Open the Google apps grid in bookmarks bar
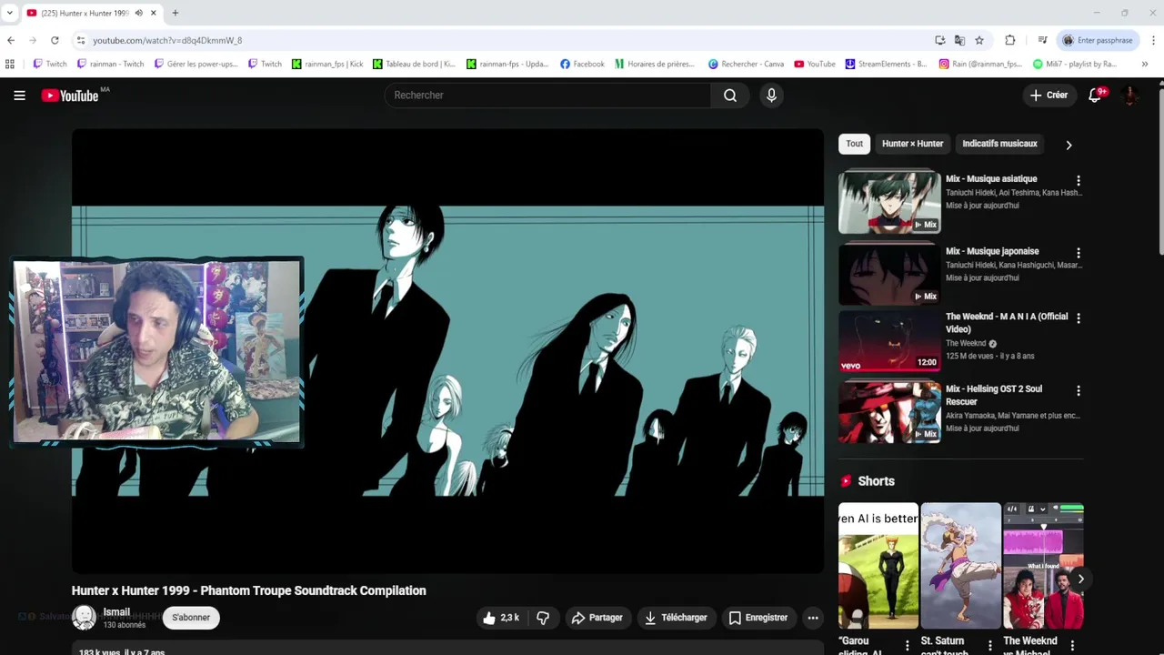Screen dimensions: 1164x655 [x=10, y=64]
